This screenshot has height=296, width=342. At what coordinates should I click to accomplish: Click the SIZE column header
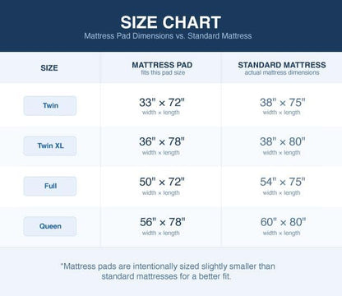click(49, 68)
